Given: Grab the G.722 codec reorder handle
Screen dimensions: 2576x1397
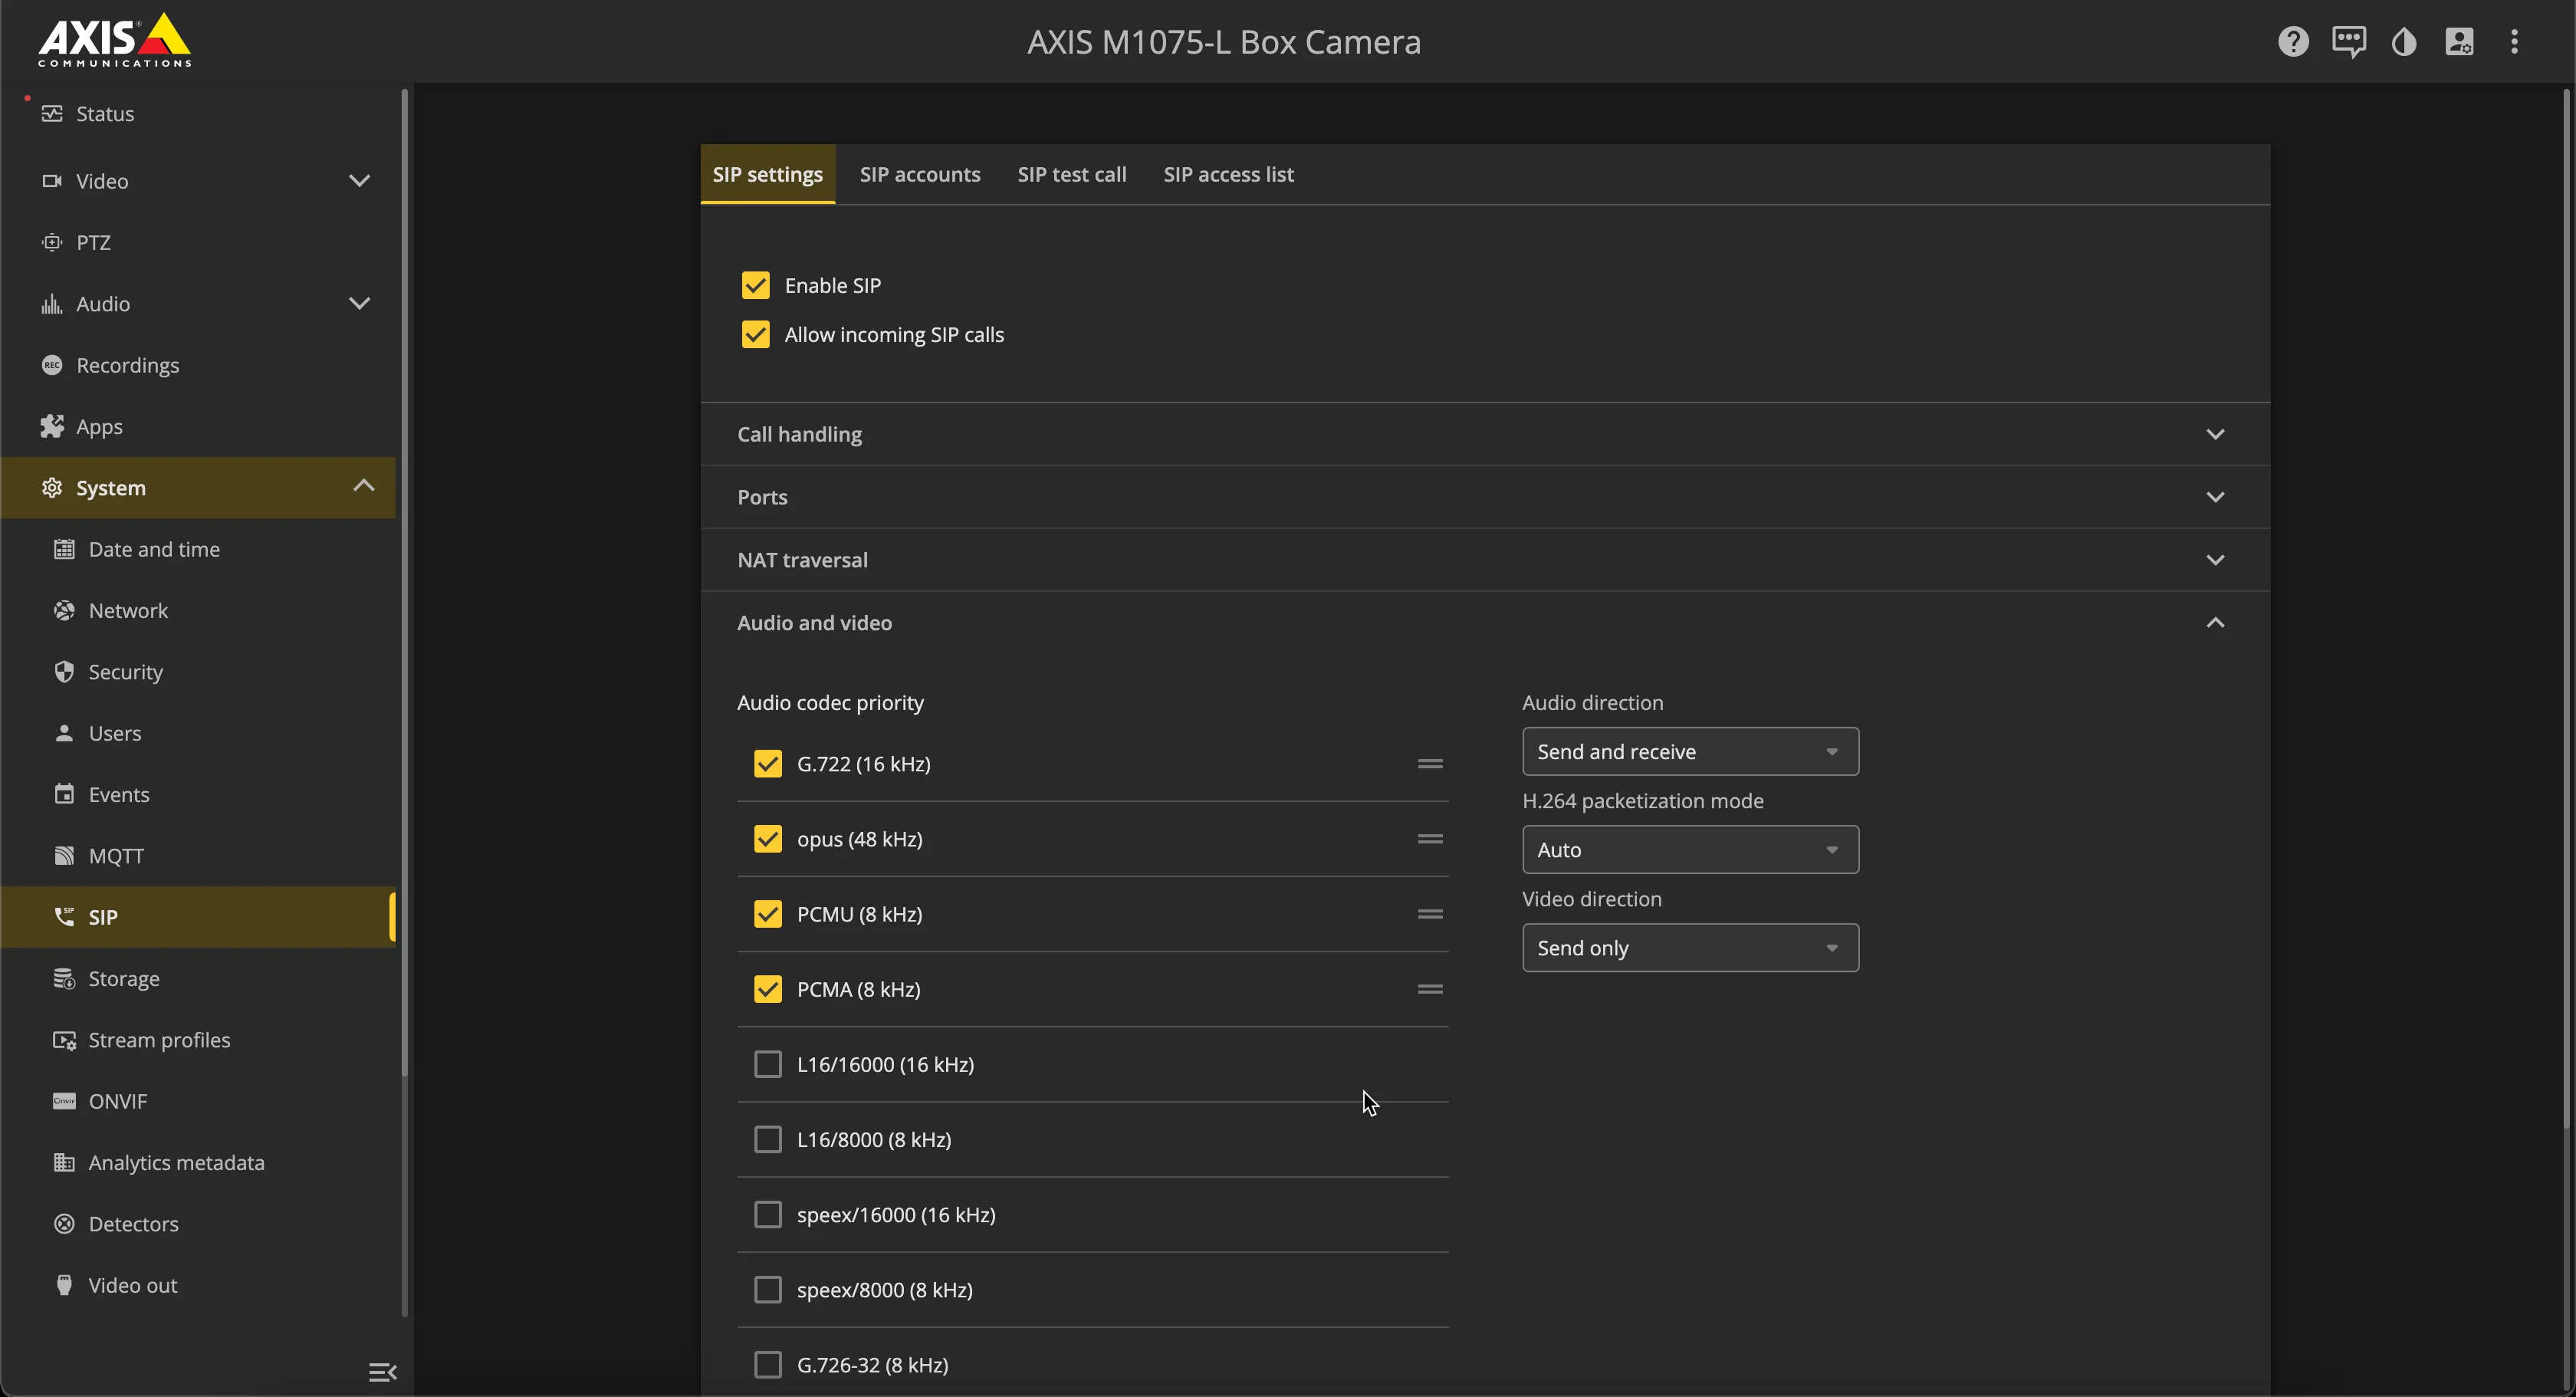Looking at the screenshot, I should pyautogui.click(x=1430, y=764).
